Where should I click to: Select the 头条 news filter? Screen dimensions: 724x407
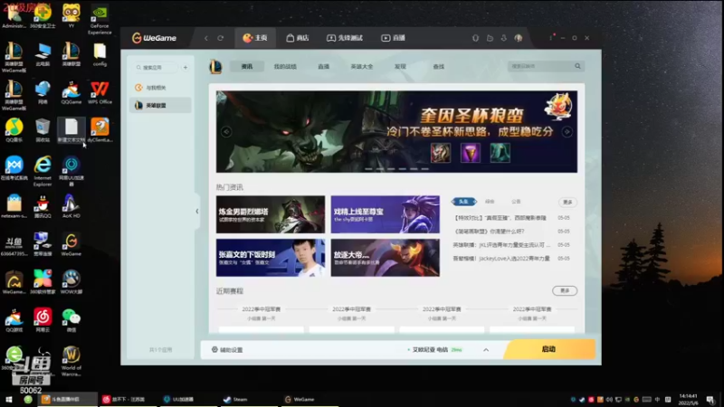coord(463,202)
